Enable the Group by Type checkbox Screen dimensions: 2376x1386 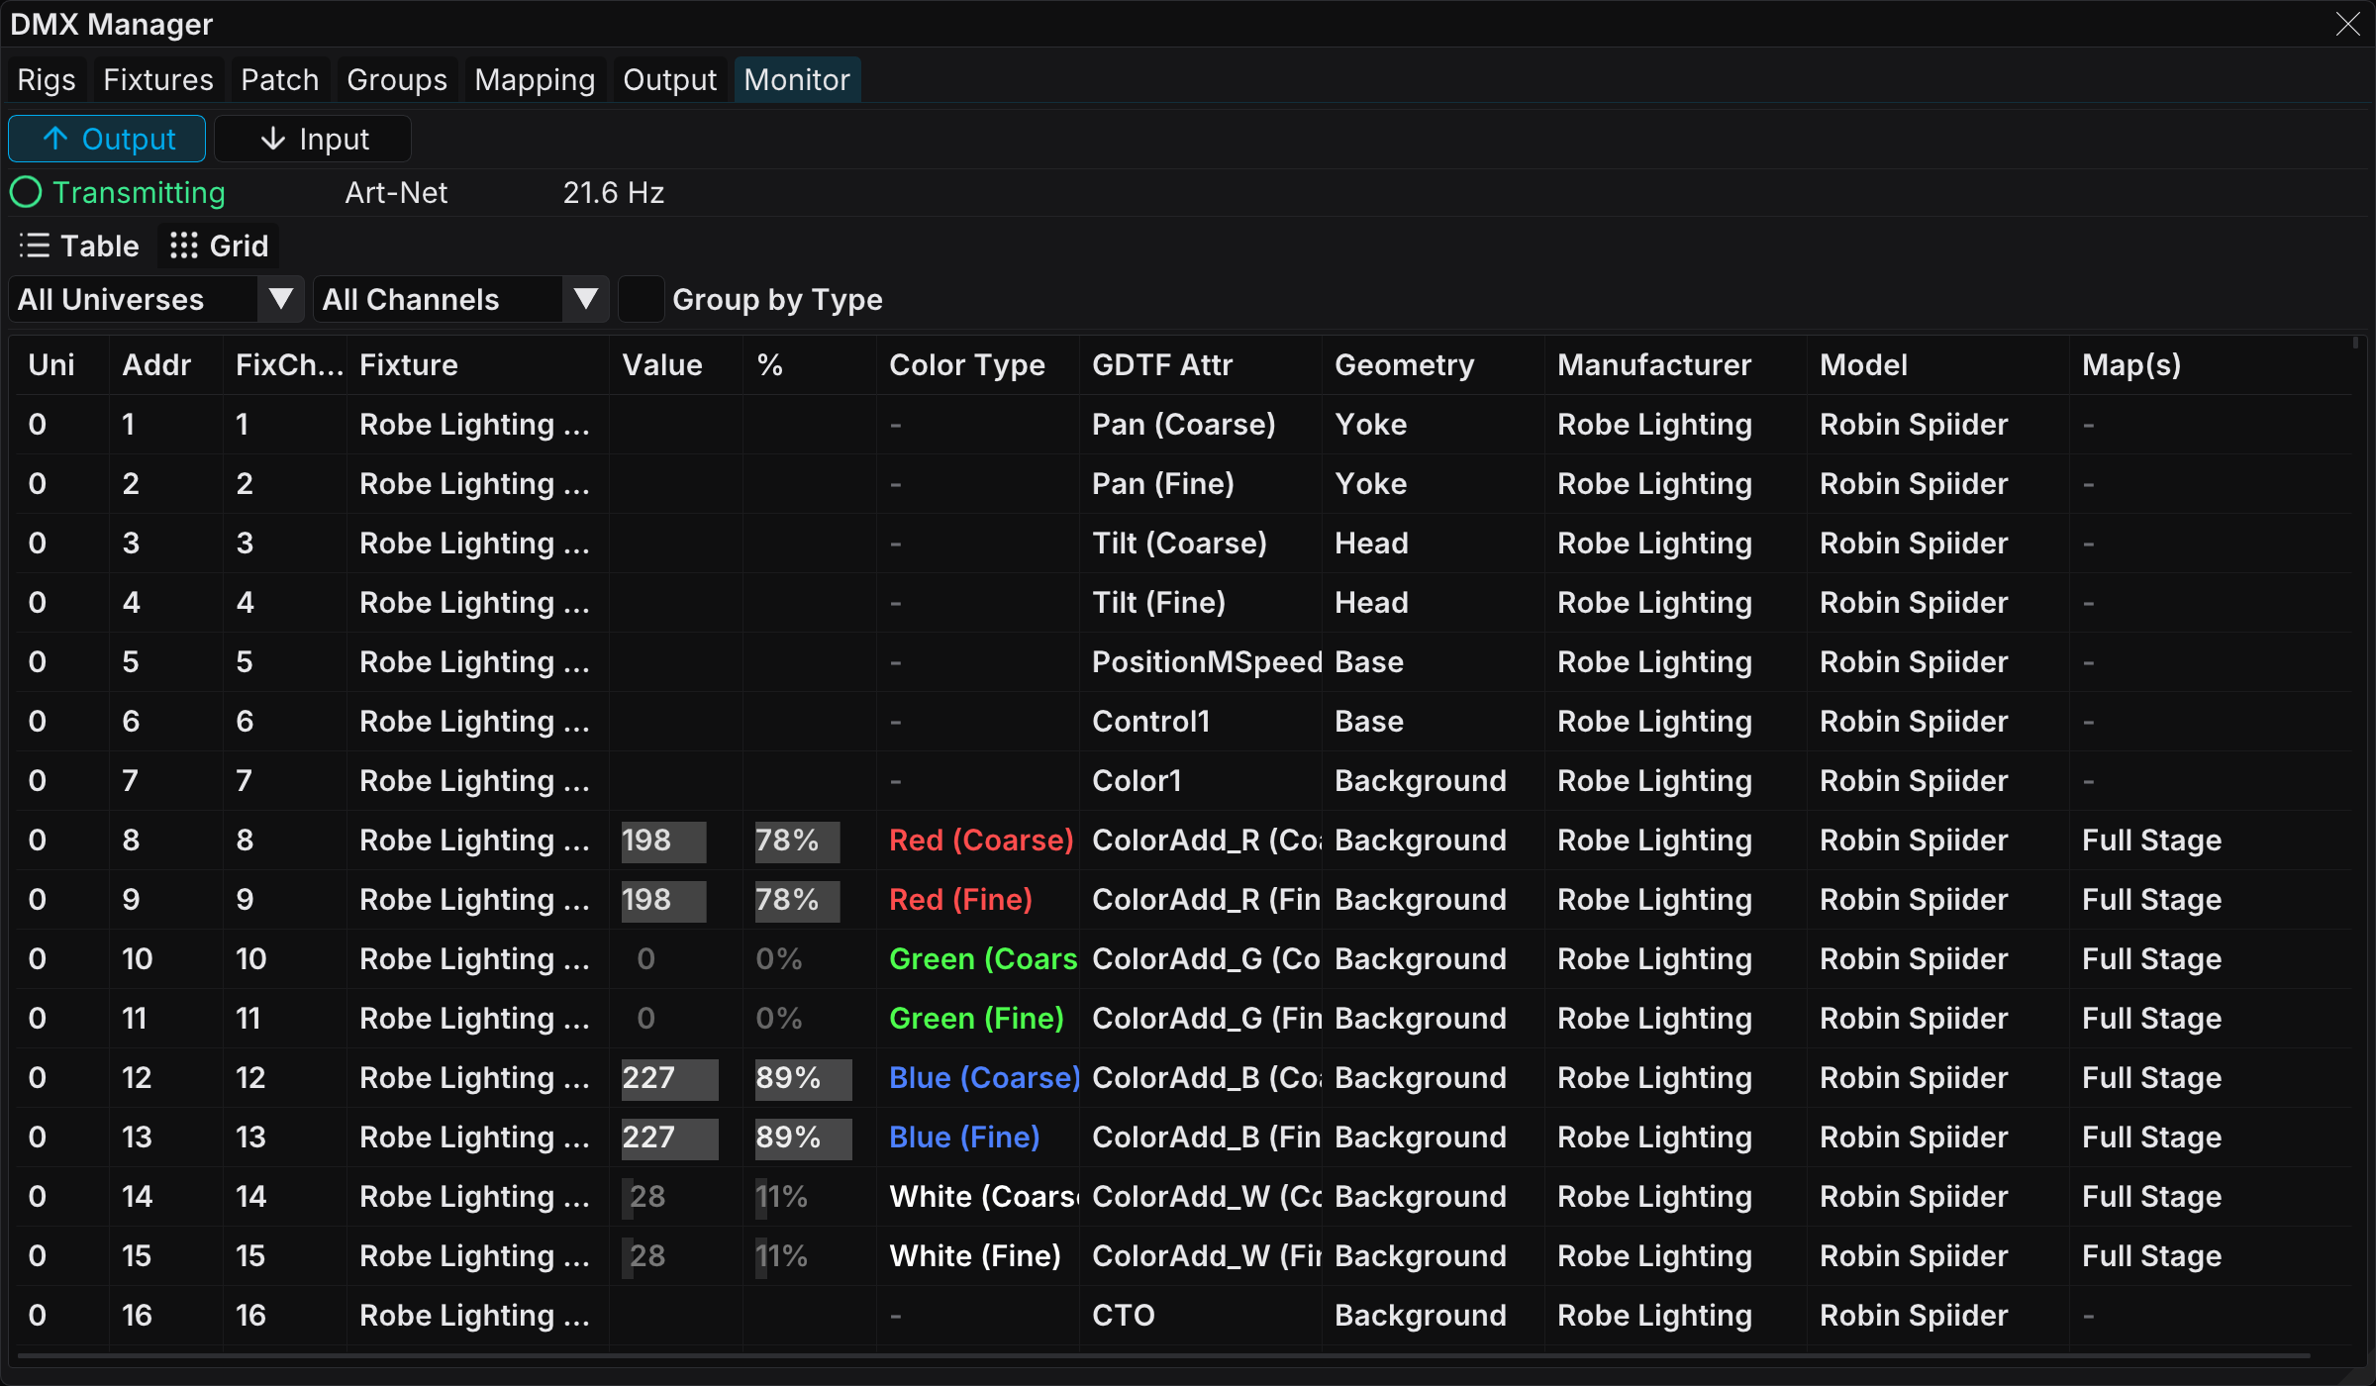[x=642, y=299]
